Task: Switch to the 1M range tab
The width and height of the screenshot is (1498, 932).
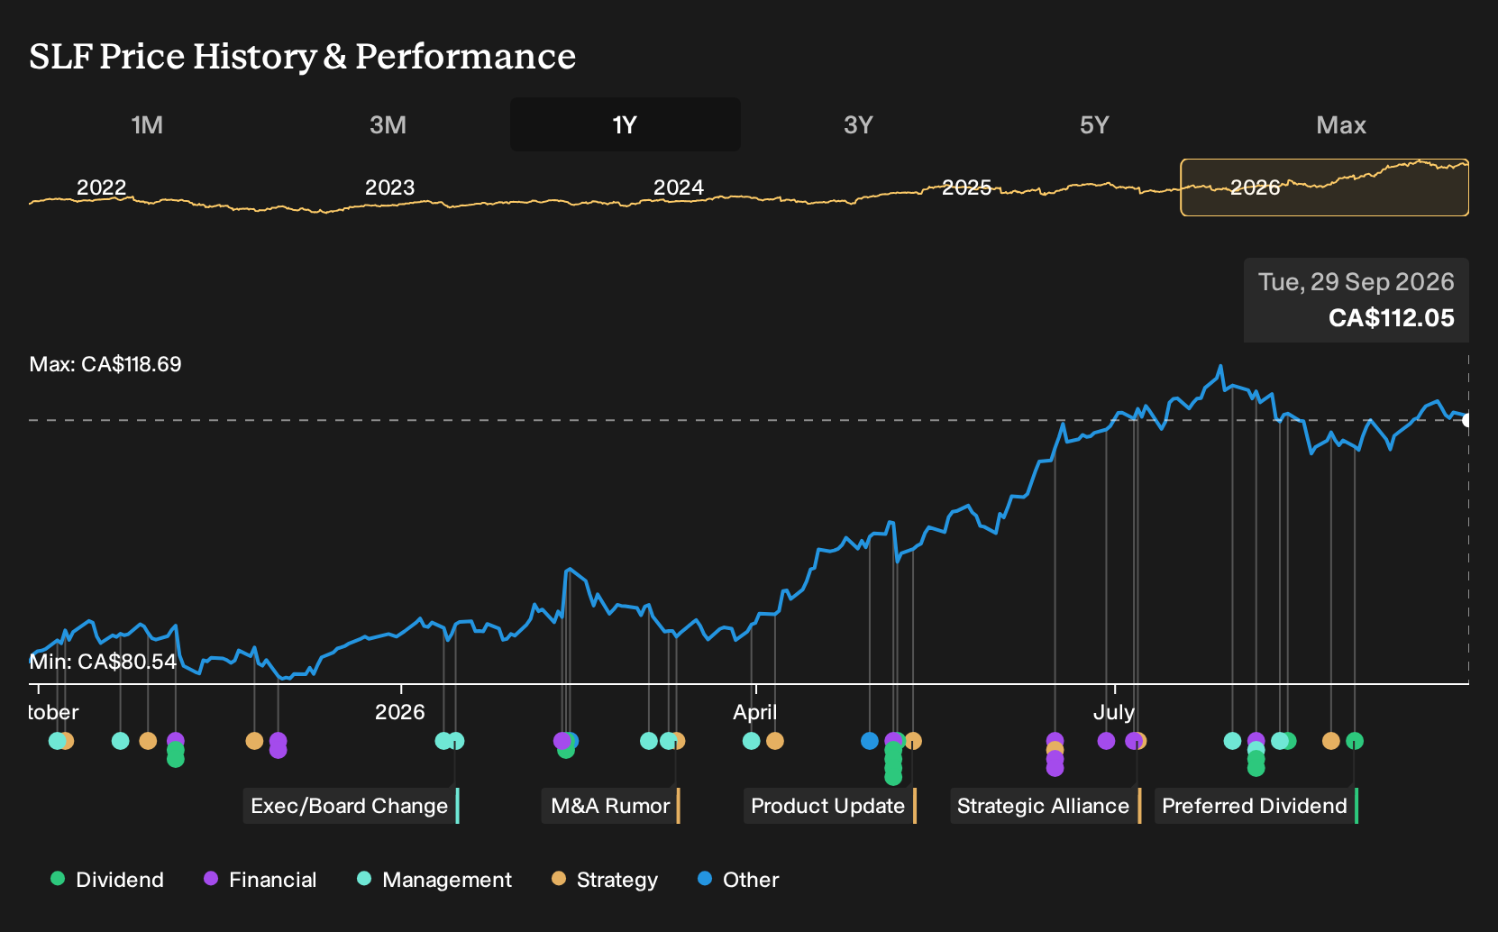Action: pyautogui.click(x=147, y=124)
